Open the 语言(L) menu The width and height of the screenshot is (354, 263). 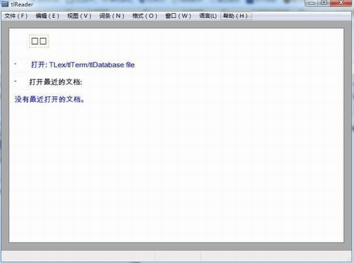[x=208, y=16]
